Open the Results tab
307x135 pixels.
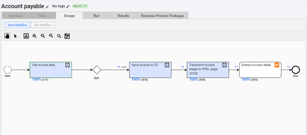pos(123,16)
